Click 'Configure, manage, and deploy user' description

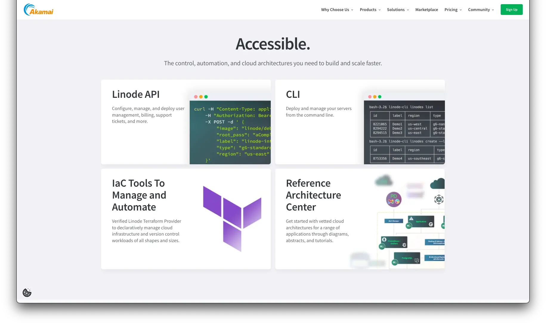(148, 115)
